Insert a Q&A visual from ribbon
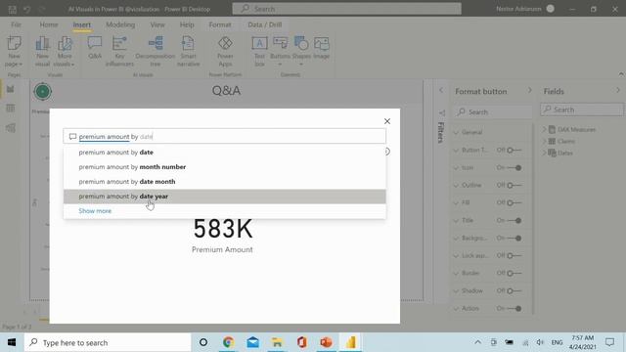This screenshot has width=626, height=352. [95, 43]
